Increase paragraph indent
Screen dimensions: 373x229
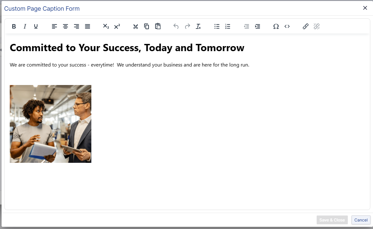pos(257,26)
